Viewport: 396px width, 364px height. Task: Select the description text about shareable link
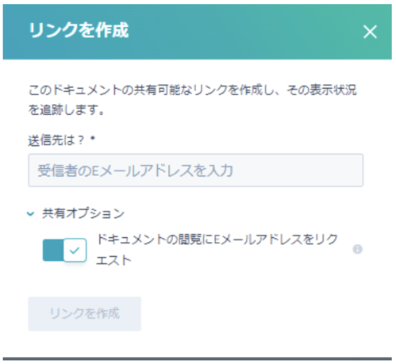click(192, 100)
